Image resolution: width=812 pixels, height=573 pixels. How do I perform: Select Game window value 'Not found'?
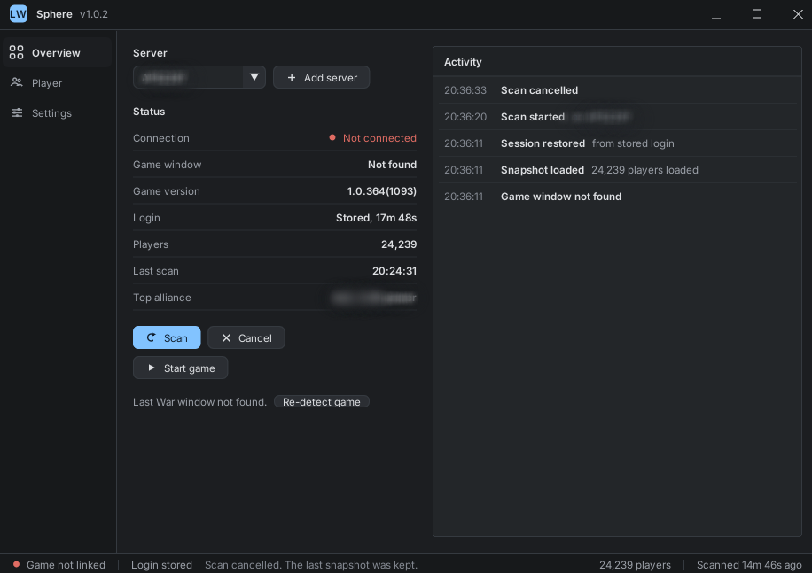[392, 165]
